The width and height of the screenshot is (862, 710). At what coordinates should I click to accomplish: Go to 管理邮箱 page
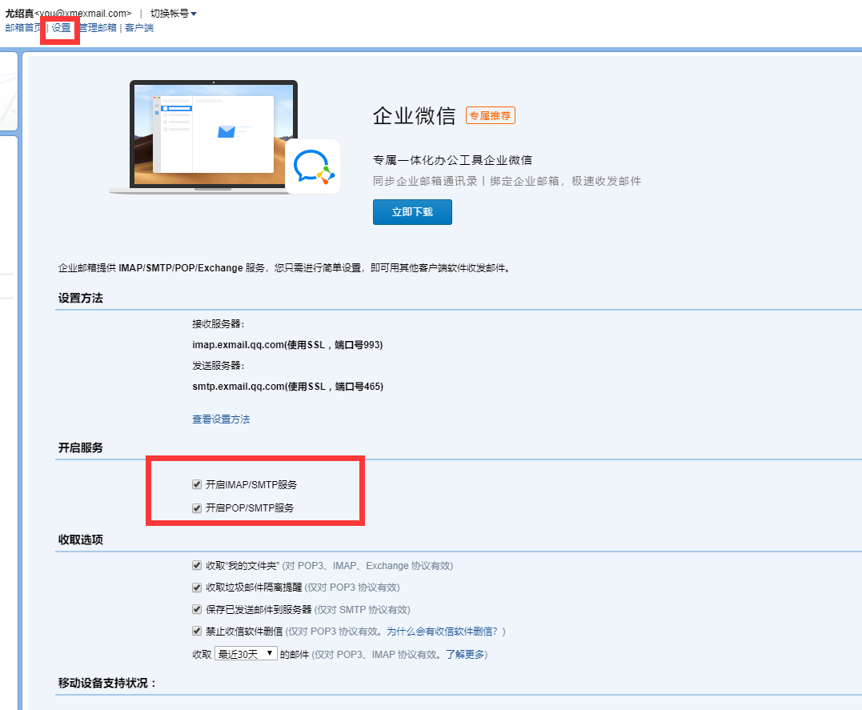[98, 27]
